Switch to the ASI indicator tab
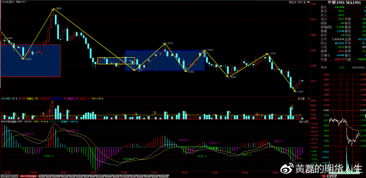This screenshot has height=178, width=366. (86, 176)
